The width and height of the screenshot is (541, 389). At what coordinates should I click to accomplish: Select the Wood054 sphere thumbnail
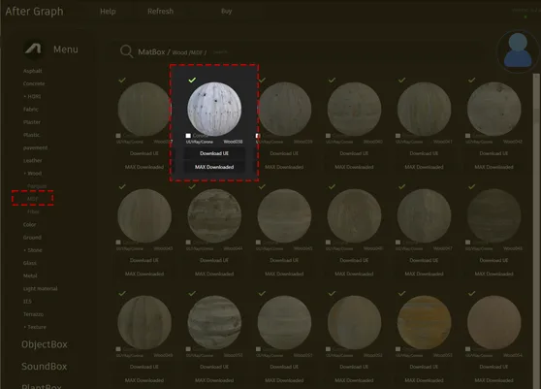(494, 322)
